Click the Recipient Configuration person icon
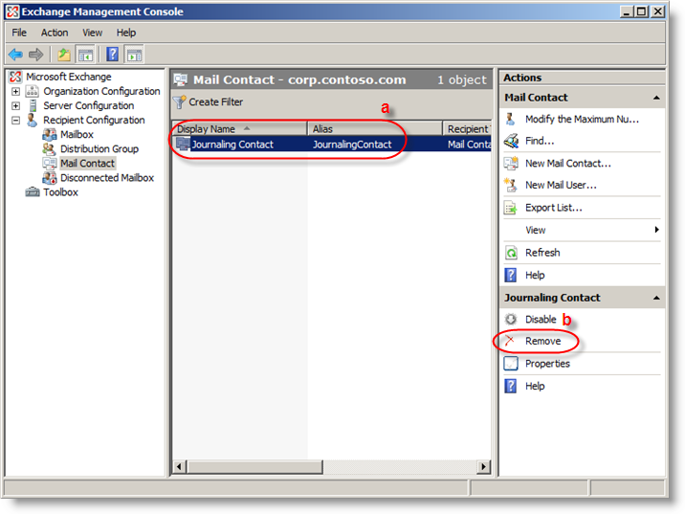Image resolution: width=685 pixels, height=514 pixels. (x=32, y=121)
